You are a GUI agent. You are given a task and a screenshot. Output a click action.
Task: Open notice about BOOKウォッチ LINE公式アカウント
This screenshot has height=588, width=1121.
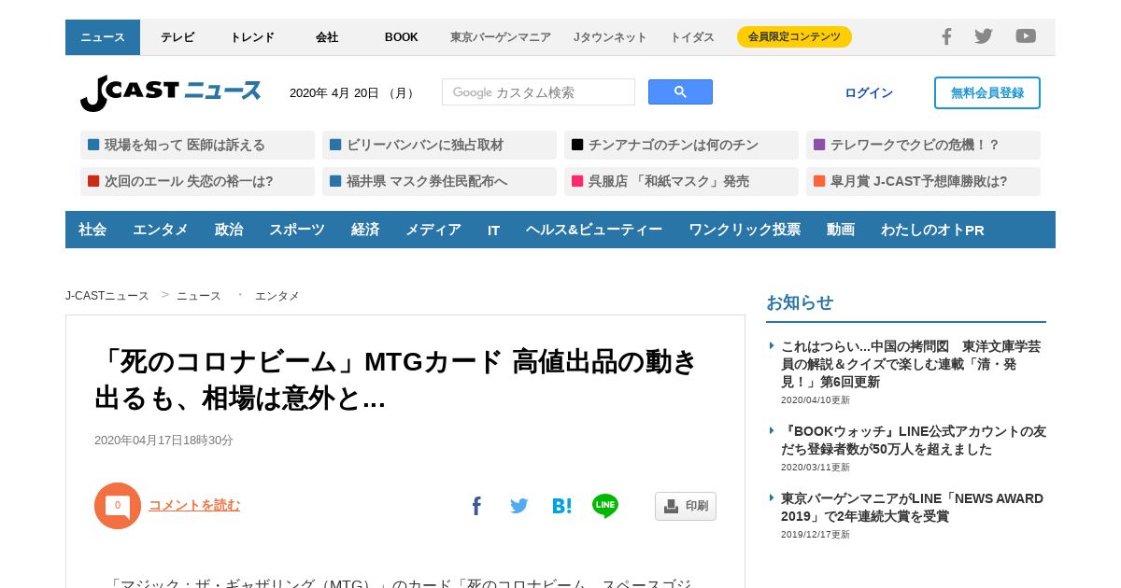914,441
